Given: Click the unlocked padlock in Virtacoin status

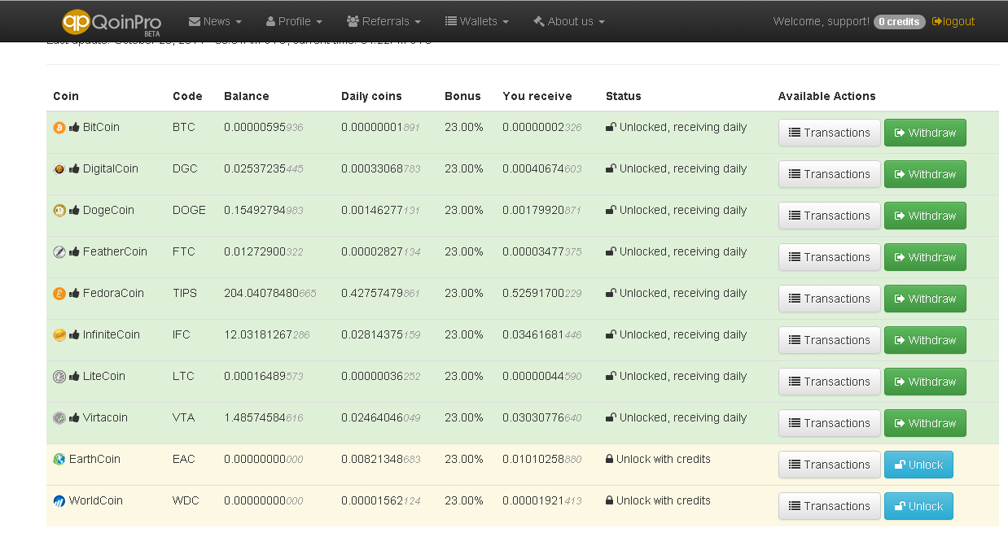Looking at the screenshot, I should tap(611, 417).
